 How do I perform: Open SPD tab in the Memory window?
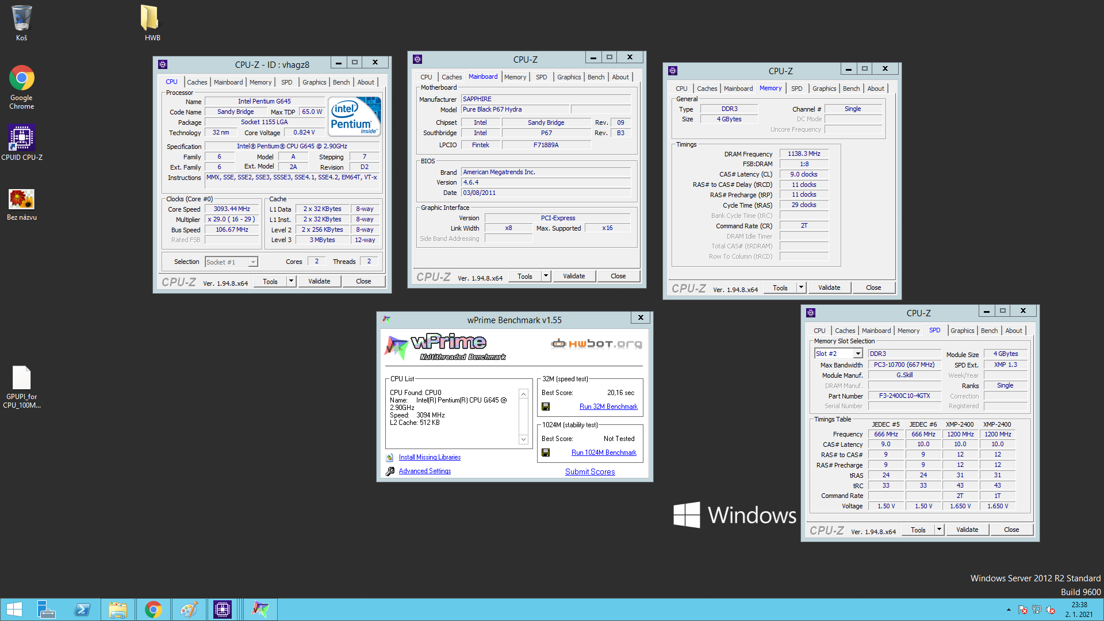(796, 89)
